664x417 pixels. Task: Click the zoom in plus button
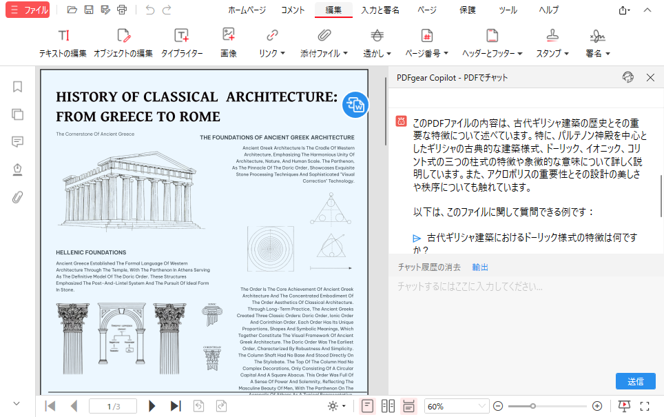pos(597,406)
